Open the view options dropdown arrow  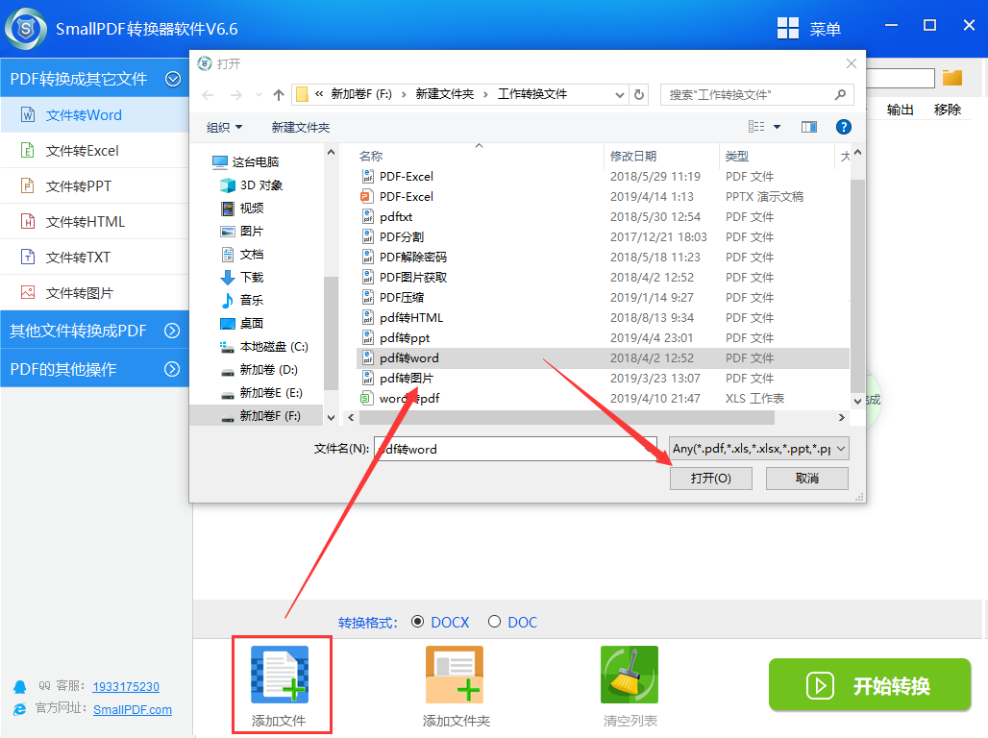[777, 127]
